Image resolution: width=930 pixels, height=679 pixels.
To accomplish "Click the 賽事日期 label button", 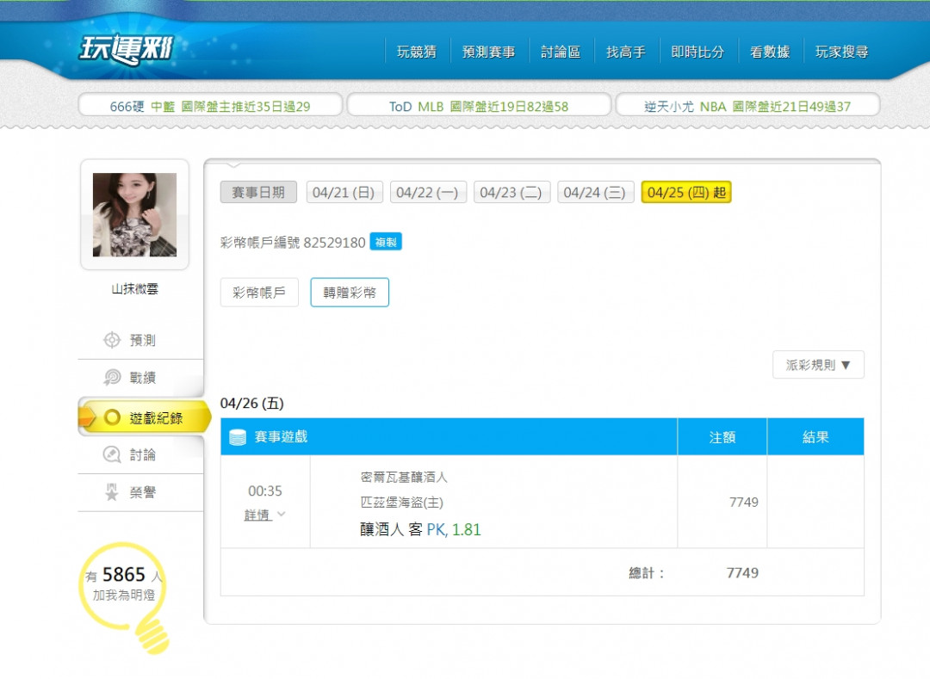I will [x=258, y=193].
